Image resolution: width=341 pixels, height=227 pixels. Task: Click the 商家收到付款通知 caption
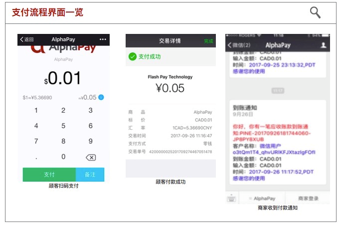(278, 208)
